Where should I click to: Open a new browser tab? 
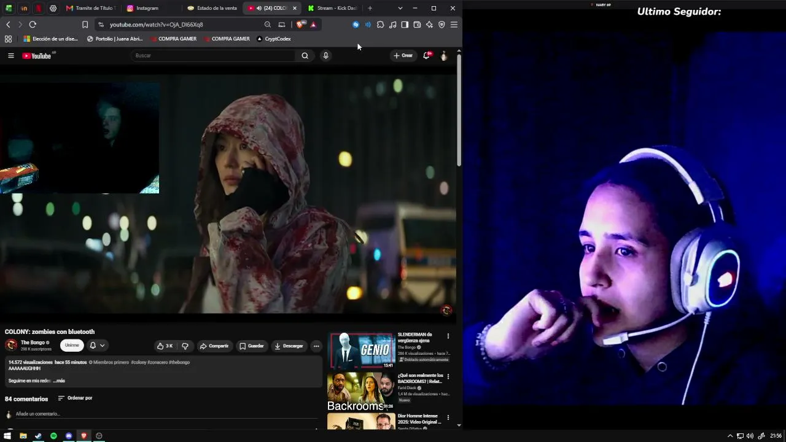(x=370, y=8)
